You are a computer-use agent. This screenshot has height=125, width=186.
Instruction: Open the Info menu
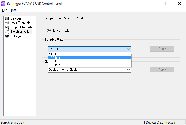point(14,10)
